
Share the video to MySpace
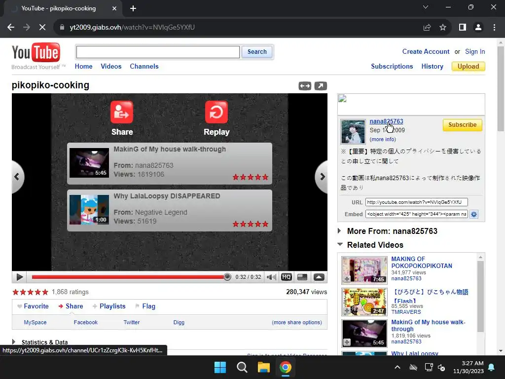[35, 322]
